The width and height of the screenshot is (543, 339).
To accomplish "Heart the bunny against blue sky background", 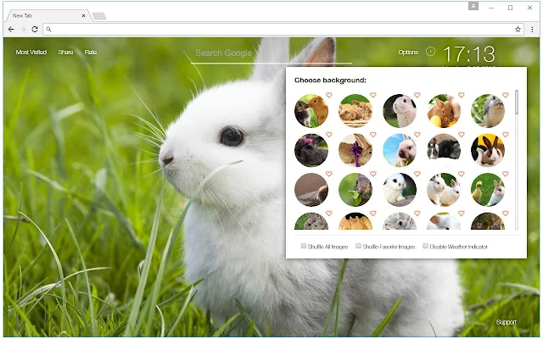I will coord(417,134).
